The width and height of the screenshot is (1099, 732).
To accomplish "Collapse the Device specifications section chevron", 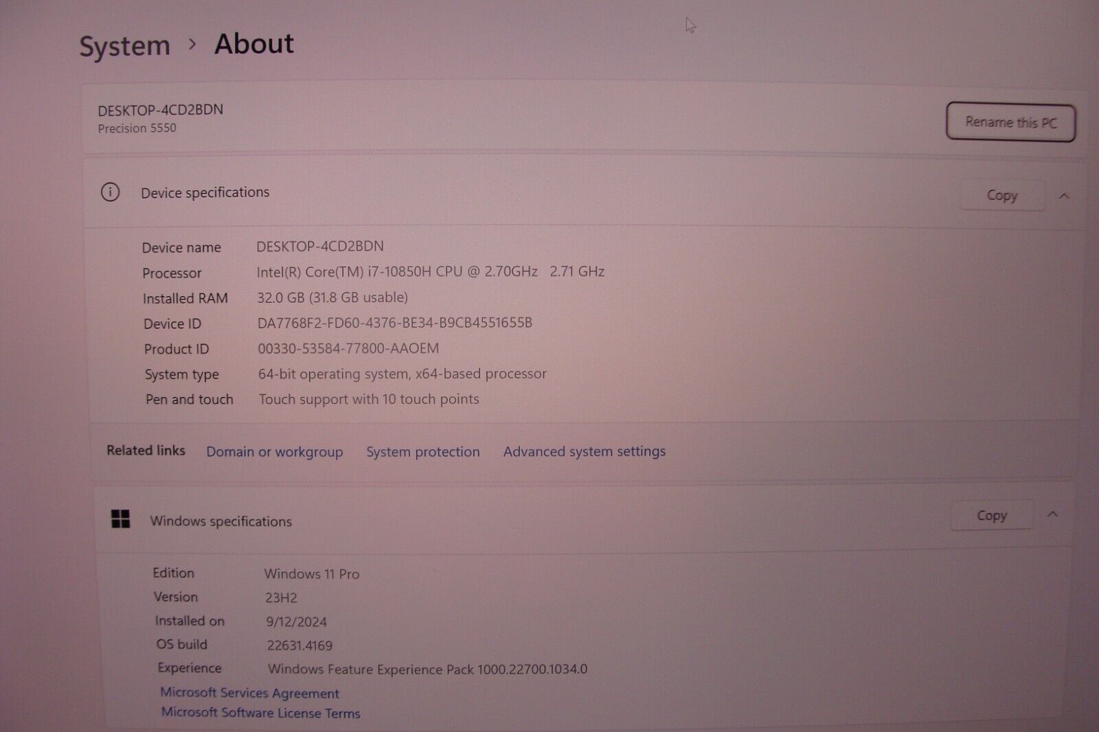I will (1064, 196).
